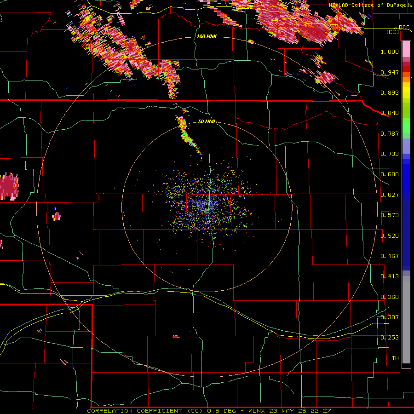Select the bright green segment of color bar
Image resolution: width=414 pixels, height=414 pixels.
coord(406,126)
